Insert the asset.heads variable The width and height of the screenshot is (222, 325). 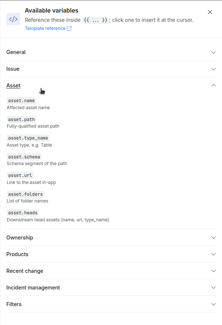23,213
